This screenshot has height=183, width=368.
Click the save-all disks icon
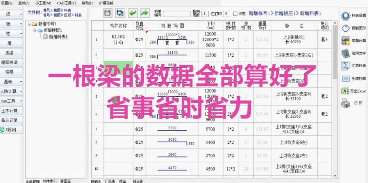120,13
